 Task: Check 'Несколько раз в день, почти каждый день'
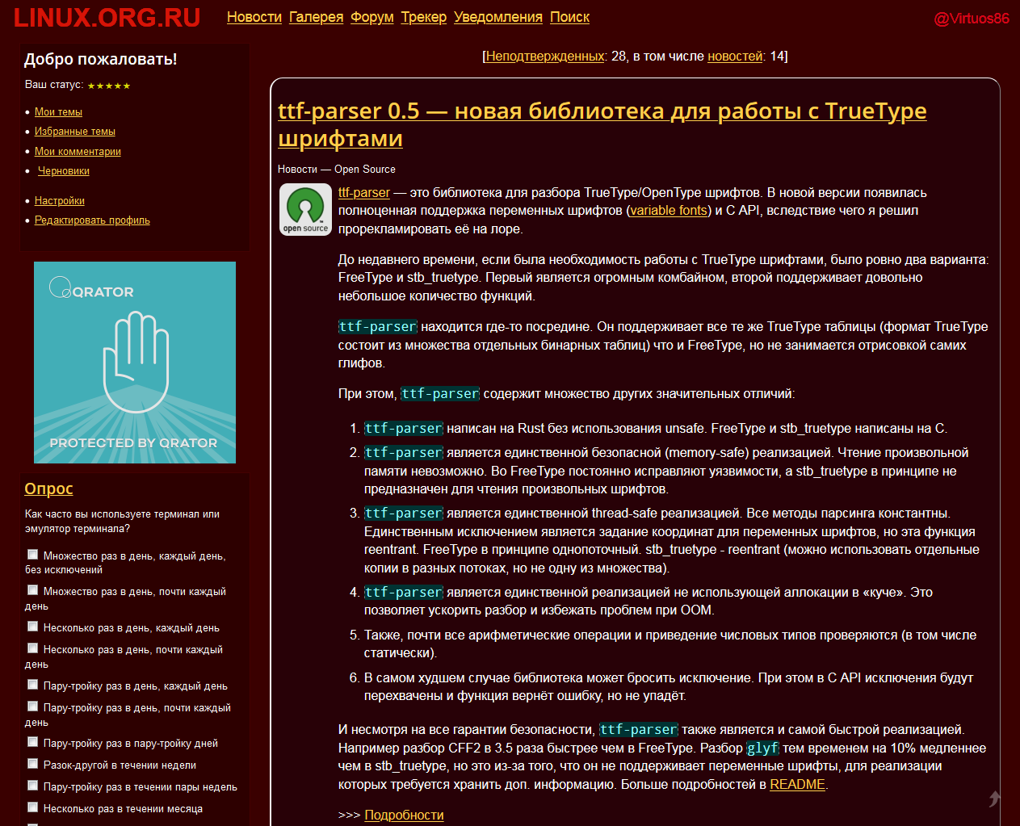(x=33, y=648)
